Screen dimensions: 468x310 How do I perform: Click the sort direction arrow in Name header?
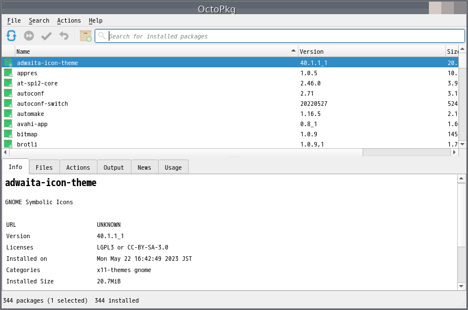click(x=293, y=51)
